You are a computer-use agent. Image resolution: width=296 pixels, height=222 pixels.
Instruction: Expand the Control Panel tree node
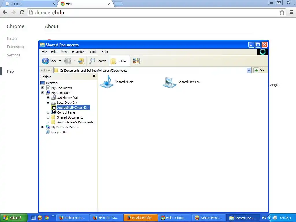click(48, 112)
